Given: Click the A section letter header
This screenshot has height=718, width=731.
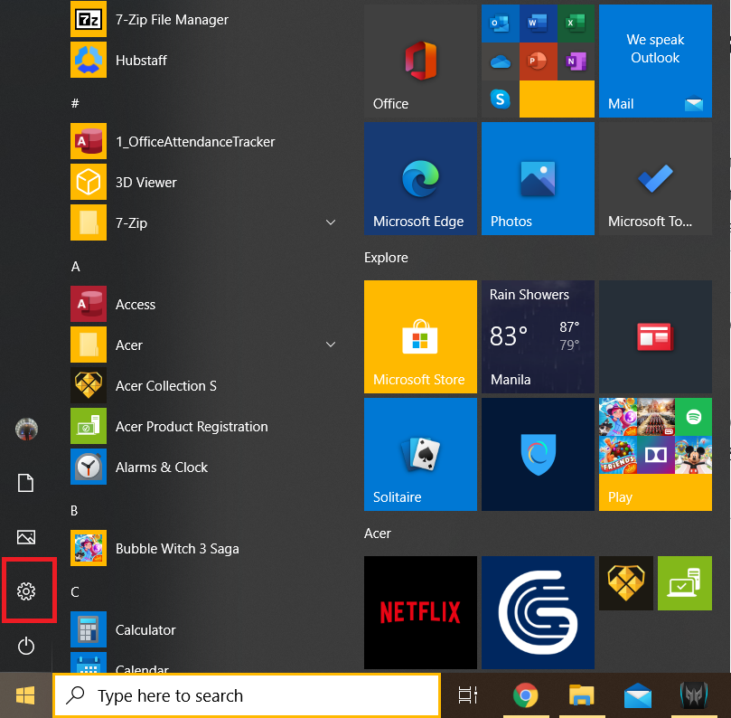Looking at the screenshot, I should (76, 267).
